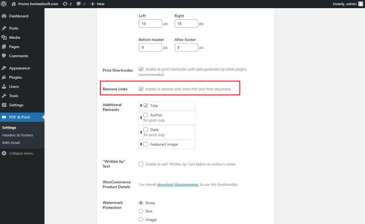
Task: Uncheck the Print Shortcodes checkbox
Action: 141,69
